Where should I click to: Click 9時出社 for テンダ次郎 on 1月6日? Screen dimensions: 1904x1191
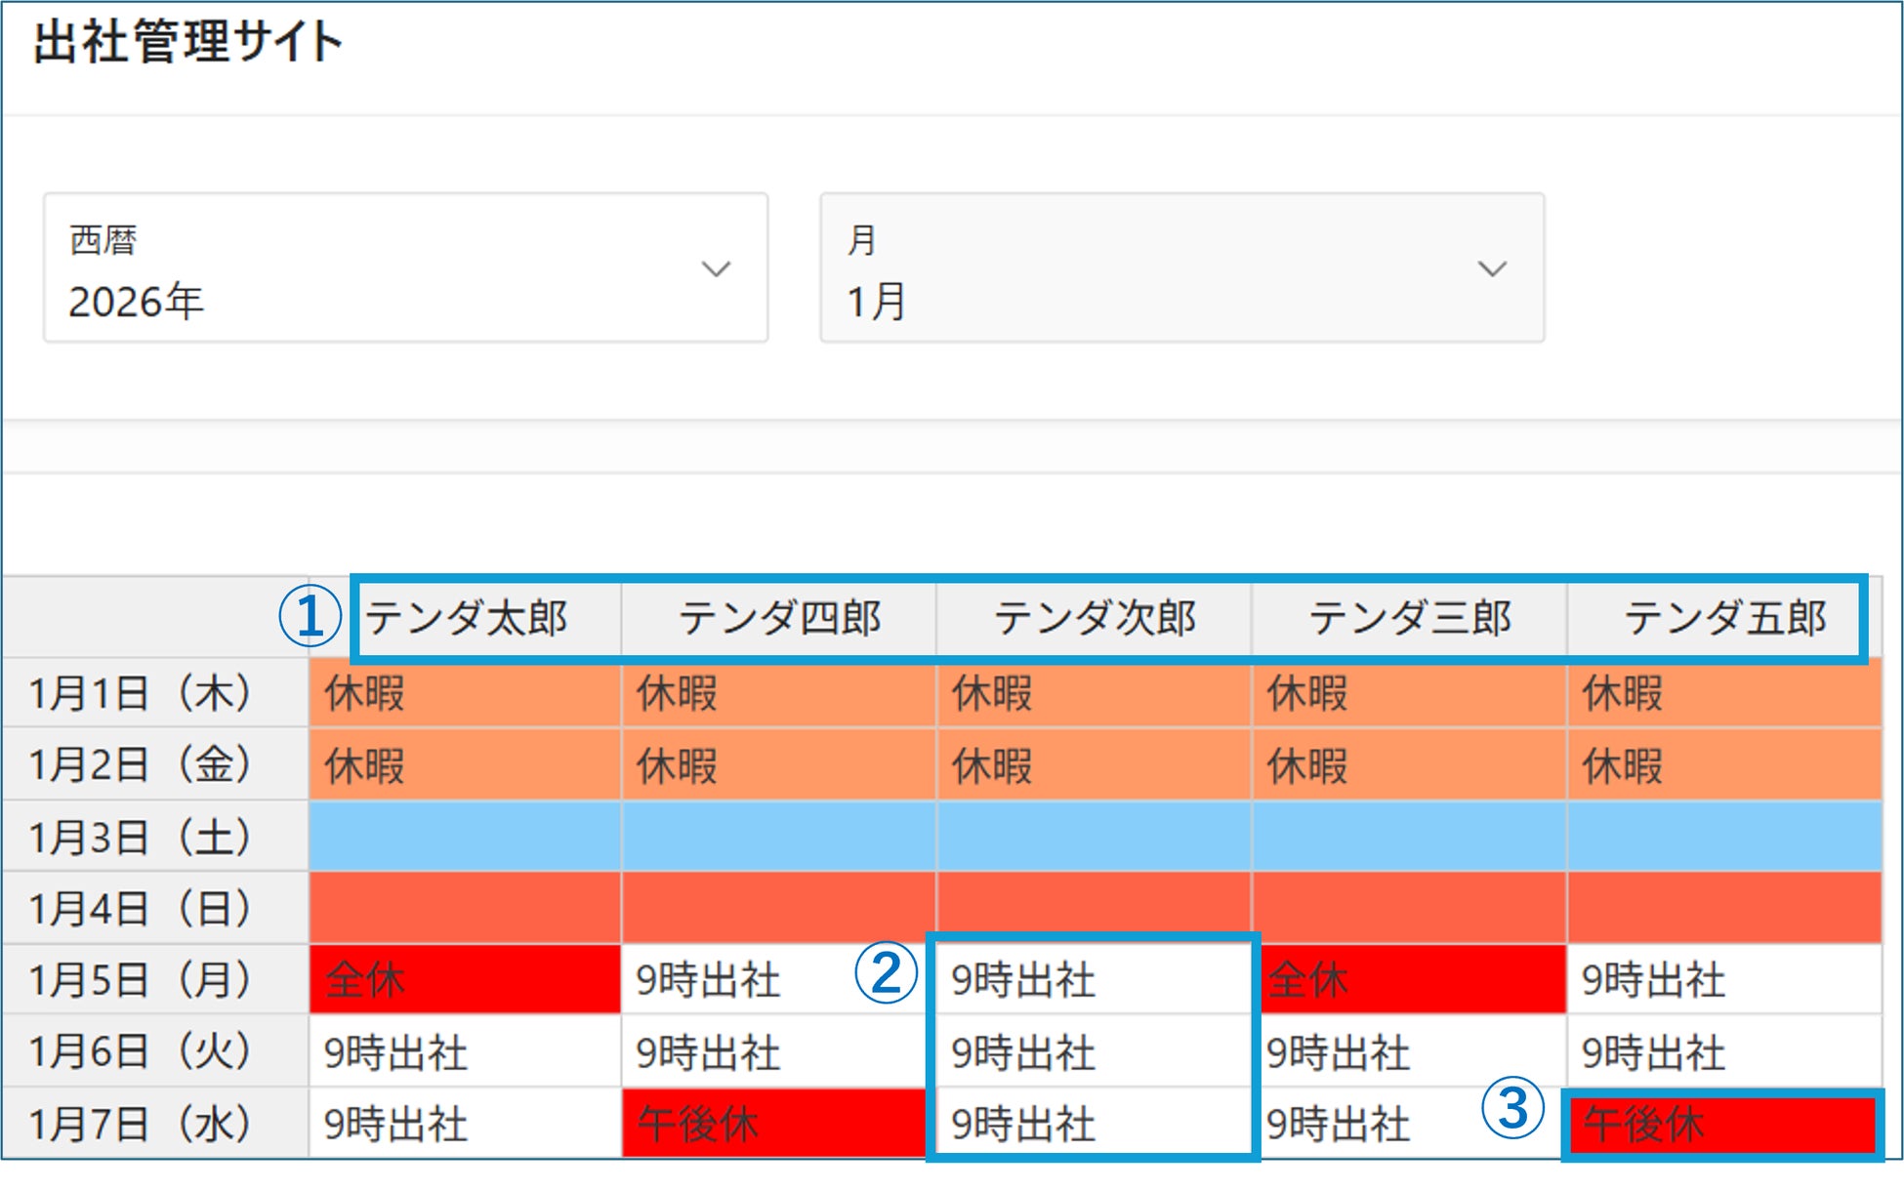[1093, 1052]
